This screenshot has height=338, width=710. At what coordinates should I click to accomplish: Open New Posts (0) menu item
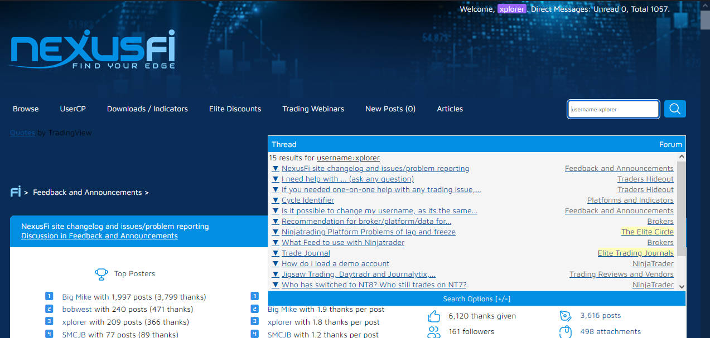[x=390, y=109]
